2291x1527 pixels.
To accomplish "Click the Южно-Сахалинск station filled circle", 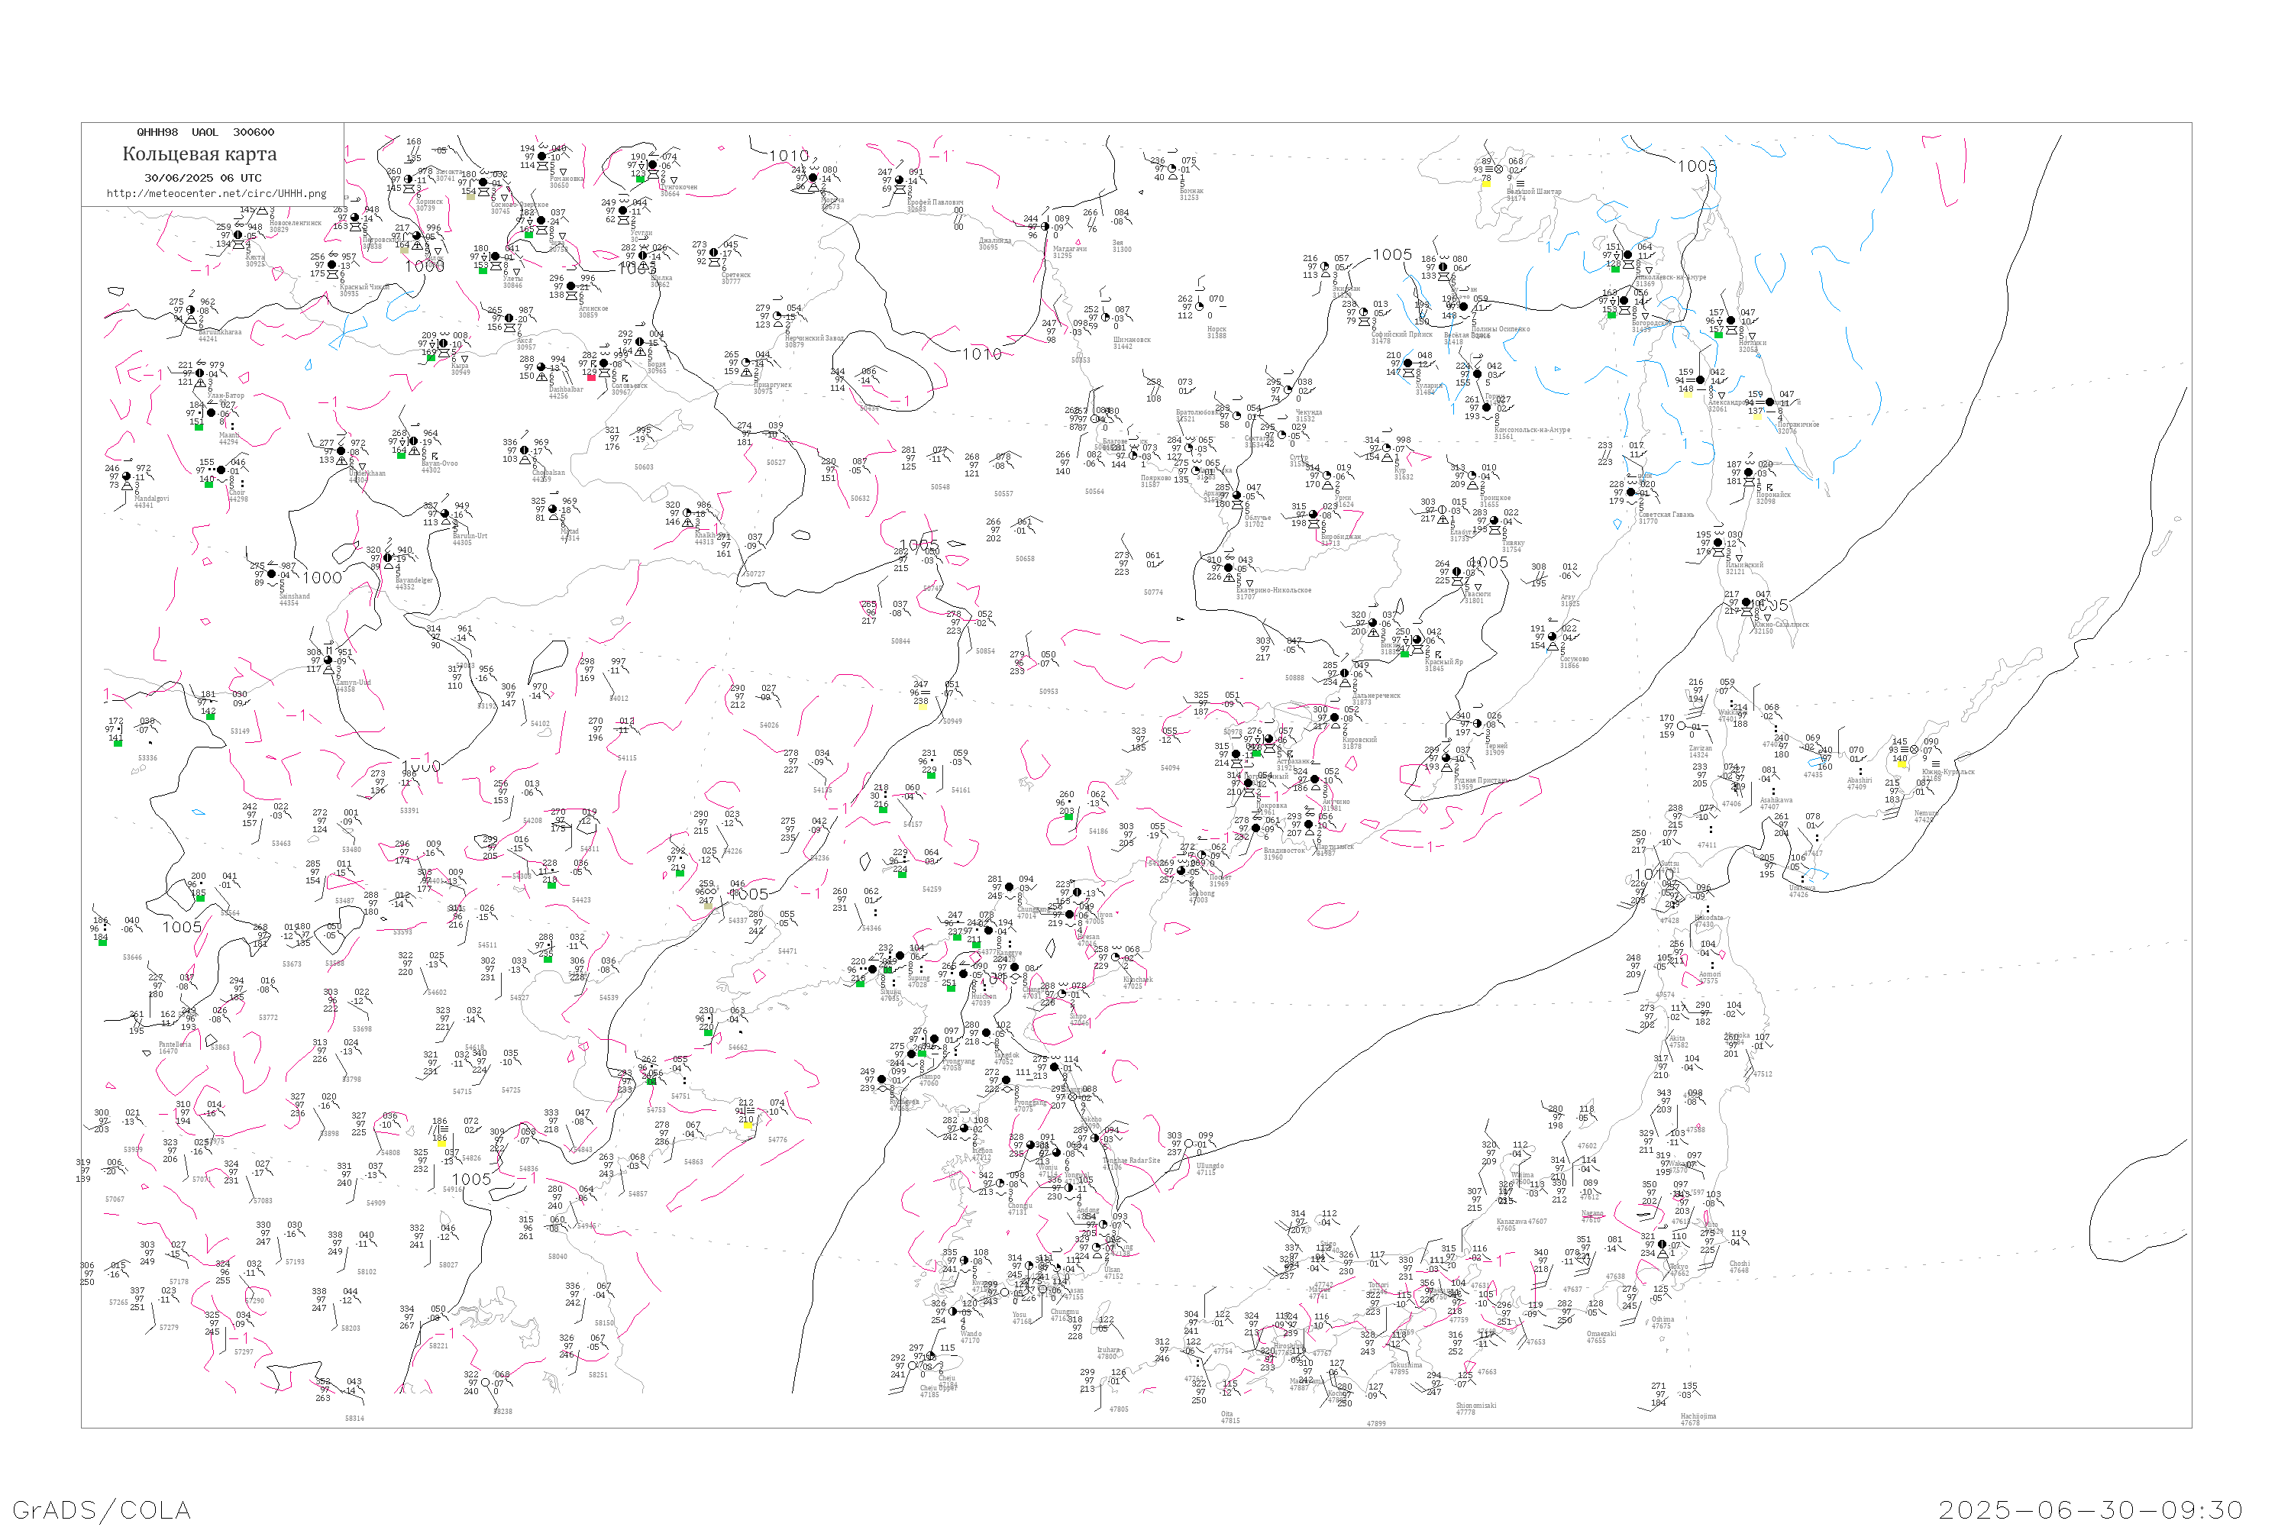I will click(1747, 604).
